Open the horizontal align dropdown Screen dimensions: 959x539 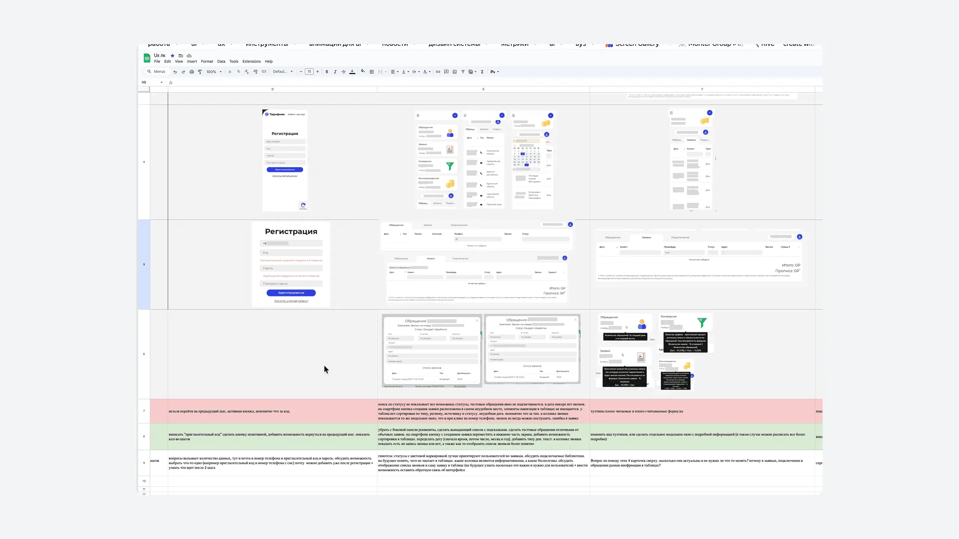pyautogui.click(x=394, y=72)
